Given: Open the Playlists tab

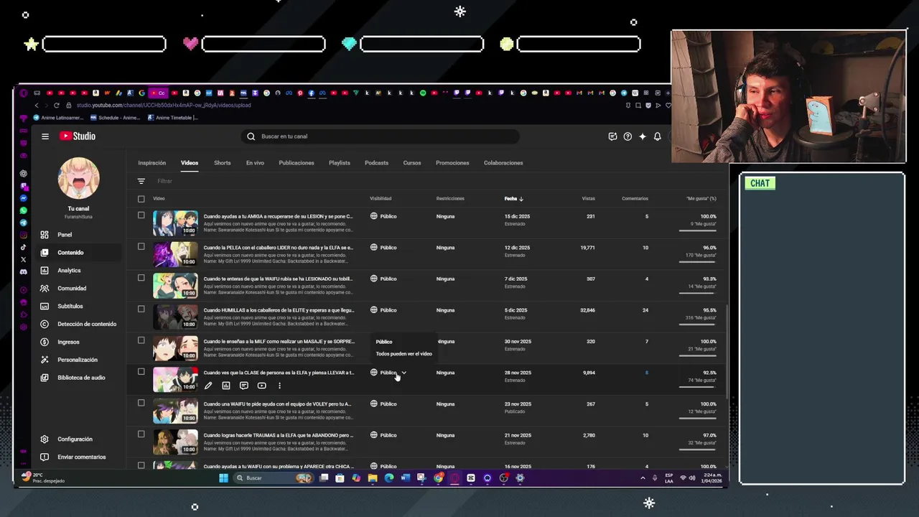Looking at the screenshot, I should (340, 163).
